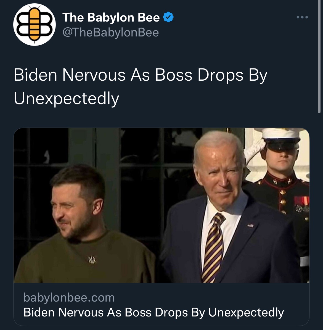Click the tweet headline text

coord(140,86)
